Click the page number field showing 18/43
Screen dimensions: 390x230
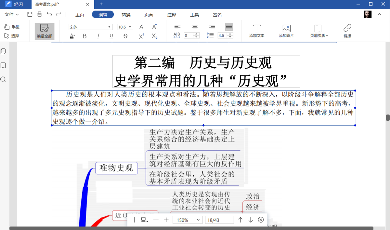pyautogui.click(x=219, y=220)
